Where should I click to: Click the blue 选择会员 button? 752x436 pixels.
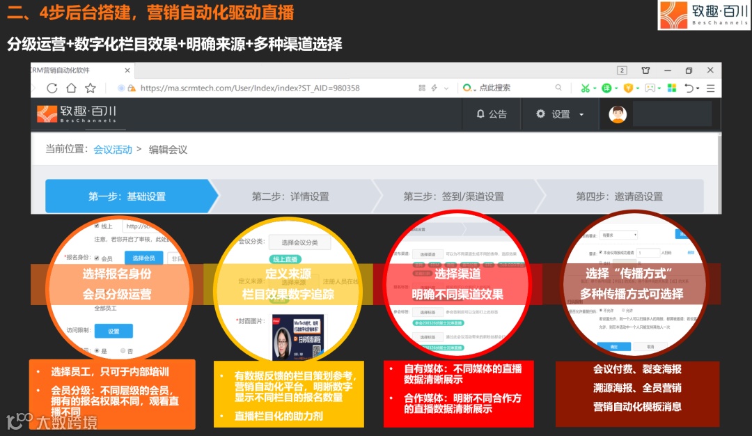point(144,258)
